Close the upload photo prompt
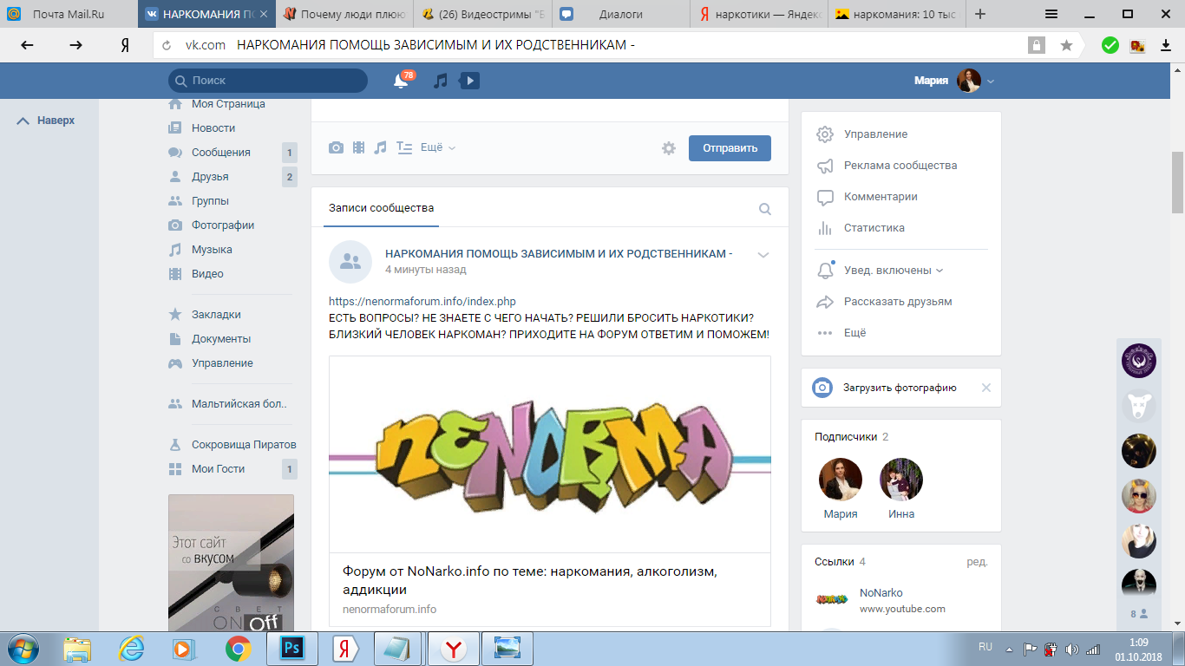Image resolution: width=1185 pixels, height=666 pixels. coord(985,388)
